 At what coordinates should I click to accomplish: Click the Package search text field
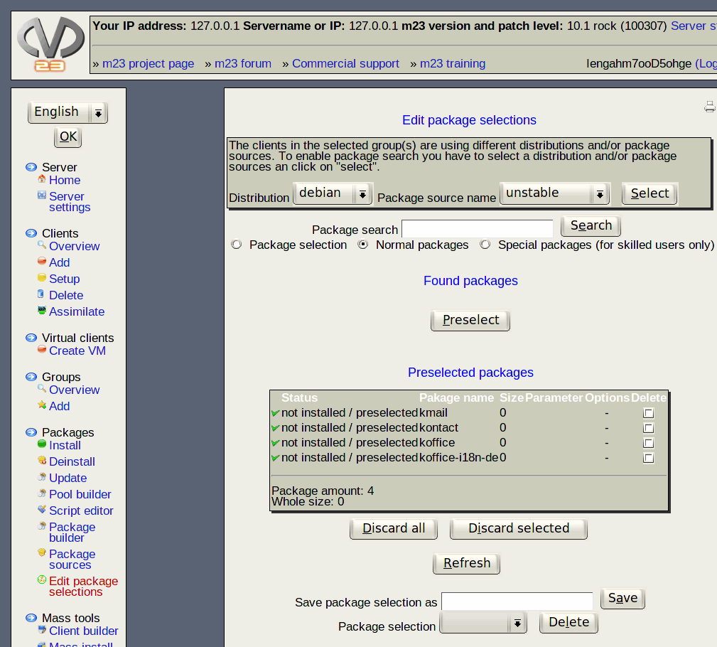pos(477,229)
